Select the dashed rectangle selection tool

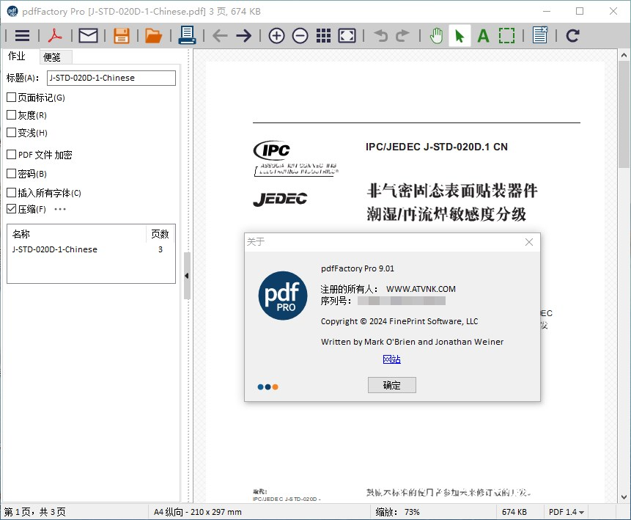[506, 36]
